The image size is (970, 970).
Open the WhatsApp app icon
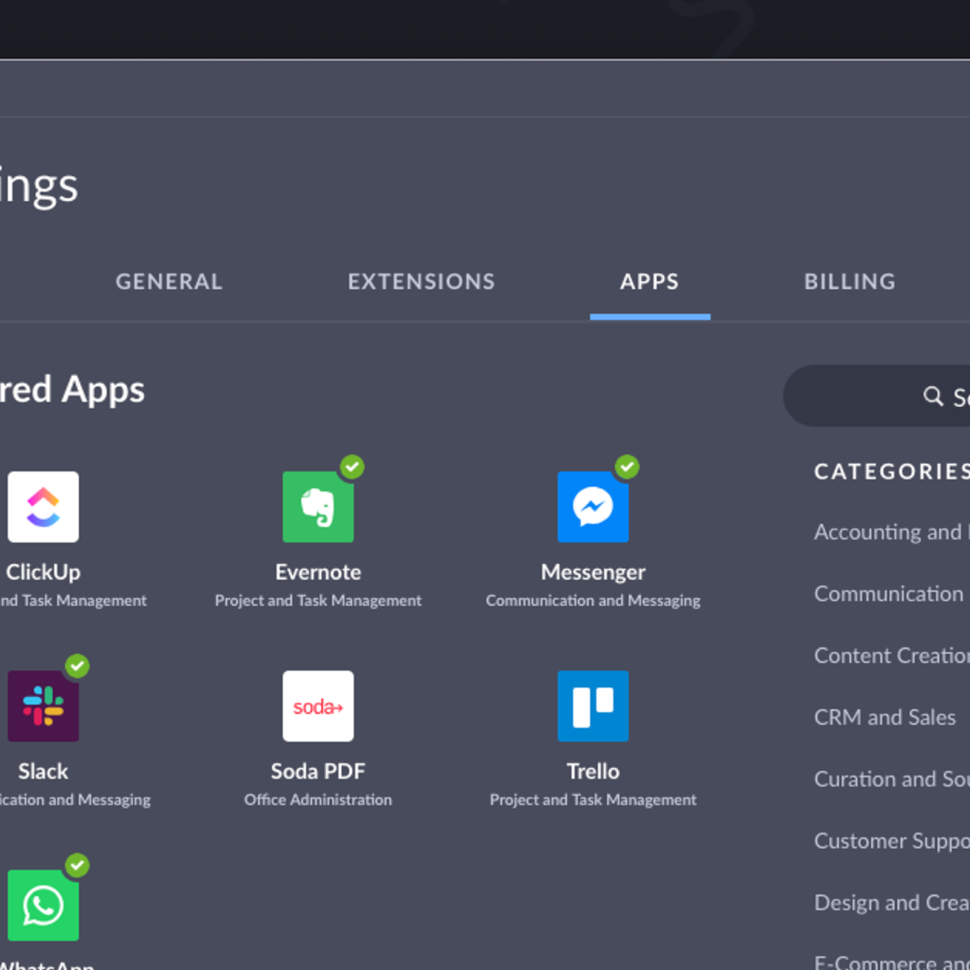[x=43, y=905]
